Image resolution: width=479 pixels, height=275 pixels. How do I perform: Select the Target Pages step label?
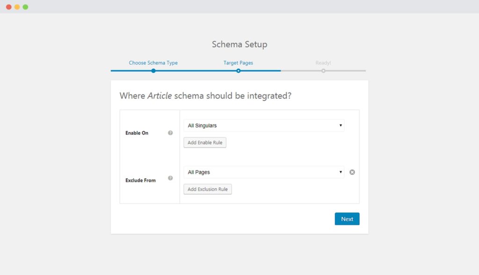pyautogui.click(x=239, y=62)
